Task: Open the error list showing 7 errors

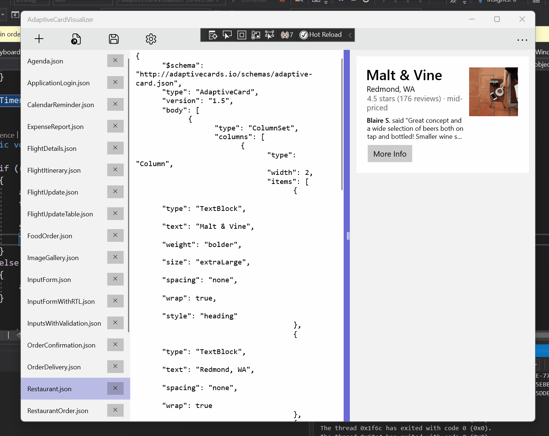Action: [x=287, y=35]
